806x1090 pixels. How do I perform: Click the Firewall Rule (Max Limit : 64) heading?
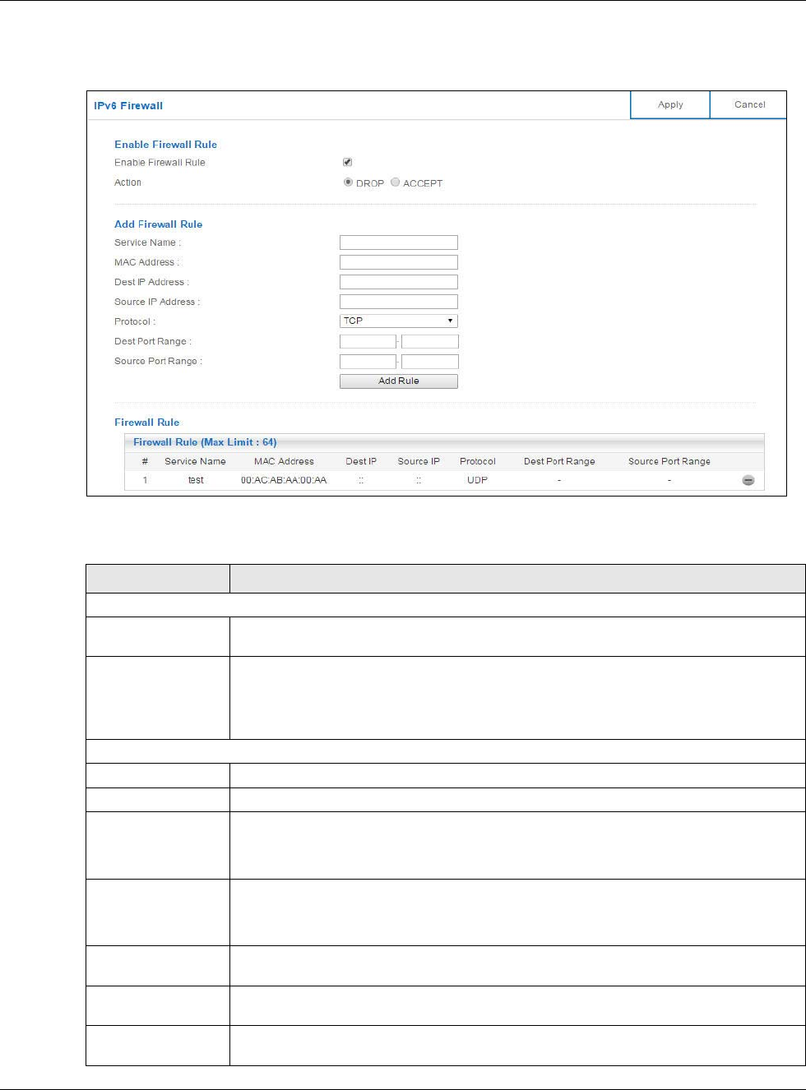[x=205, y=442]
